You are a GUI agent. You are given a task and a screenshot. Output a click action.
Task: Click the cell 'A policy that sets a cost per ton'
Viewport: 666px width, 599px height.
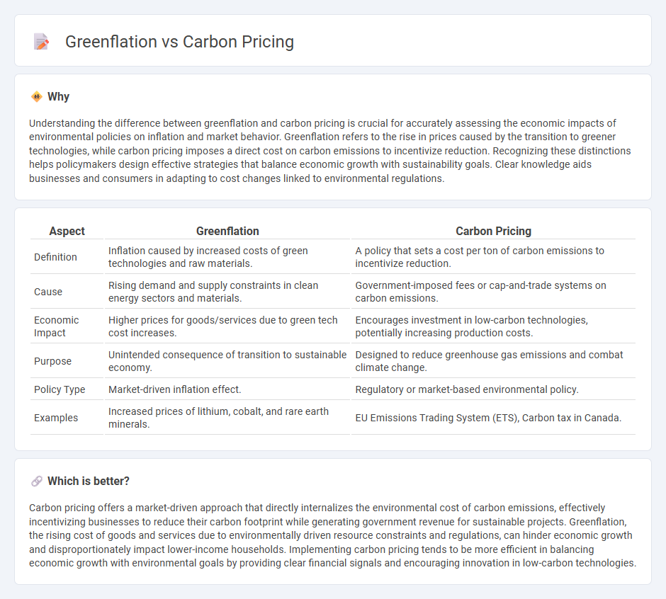[x=493, y=257]
